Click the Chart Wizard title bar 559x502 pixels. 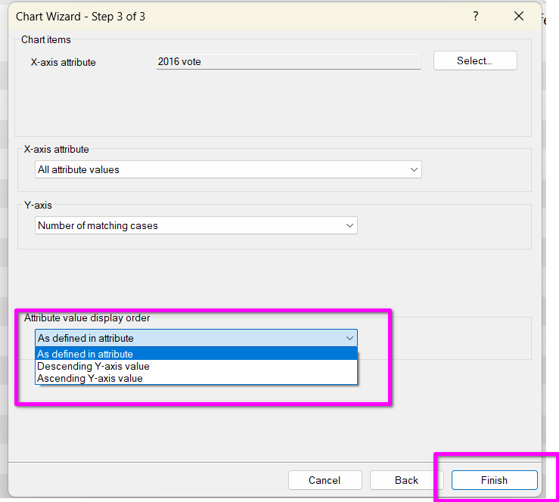tap(227, 16)
